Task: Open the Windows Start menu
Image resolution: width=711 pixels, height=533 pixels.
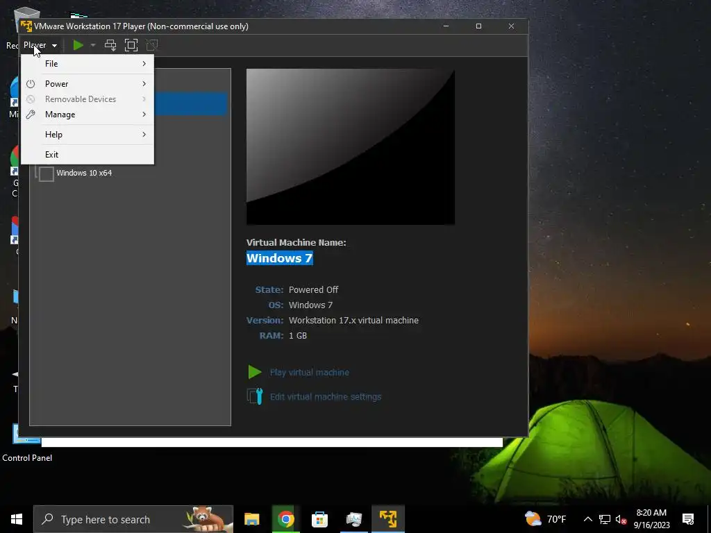Action: tap(17, 519)
